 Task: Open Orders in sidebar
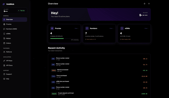tap(15, 43)
